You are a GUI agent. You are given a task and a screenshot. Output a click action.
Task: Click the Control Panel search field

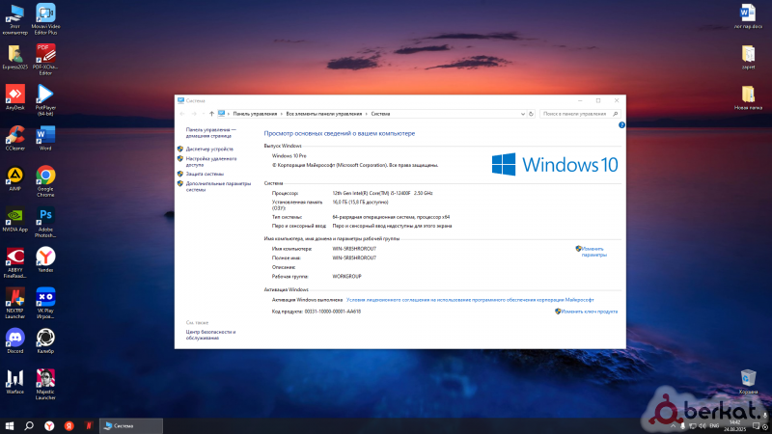click(x=577, y=113)
